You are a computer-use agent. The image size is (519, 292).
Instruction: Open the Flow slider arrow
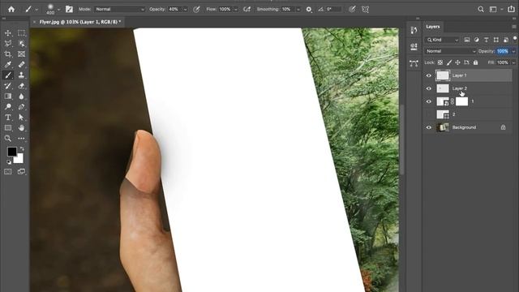[236, 10]
